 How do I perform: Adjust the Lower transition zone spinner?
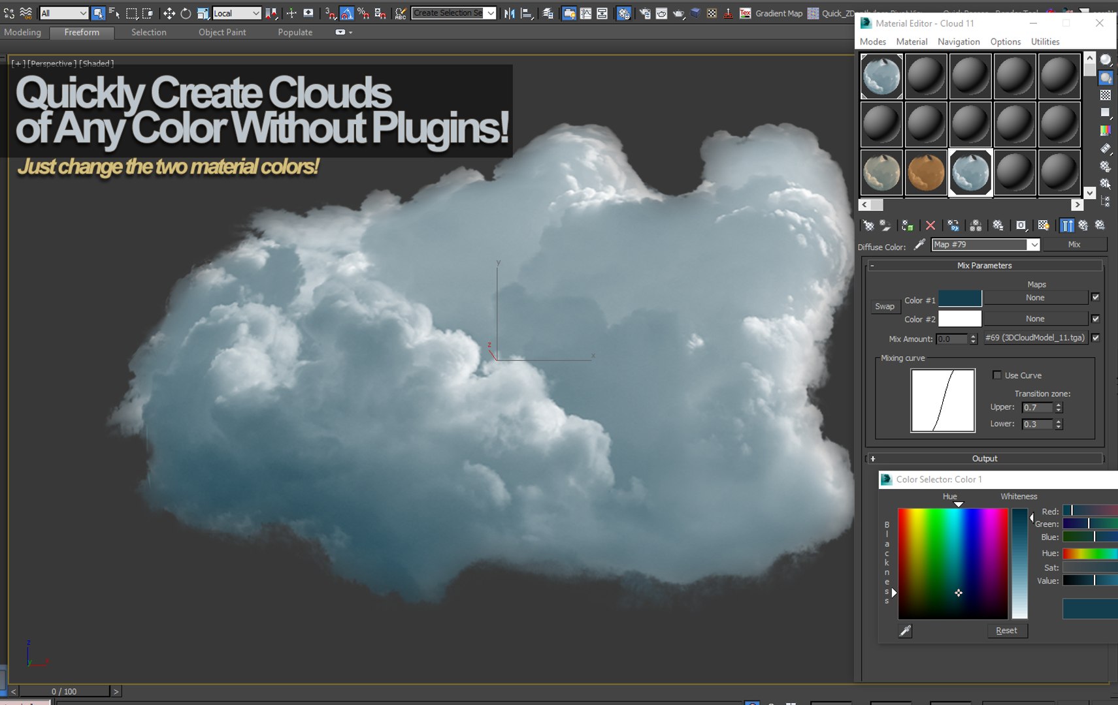point(1059,424)
